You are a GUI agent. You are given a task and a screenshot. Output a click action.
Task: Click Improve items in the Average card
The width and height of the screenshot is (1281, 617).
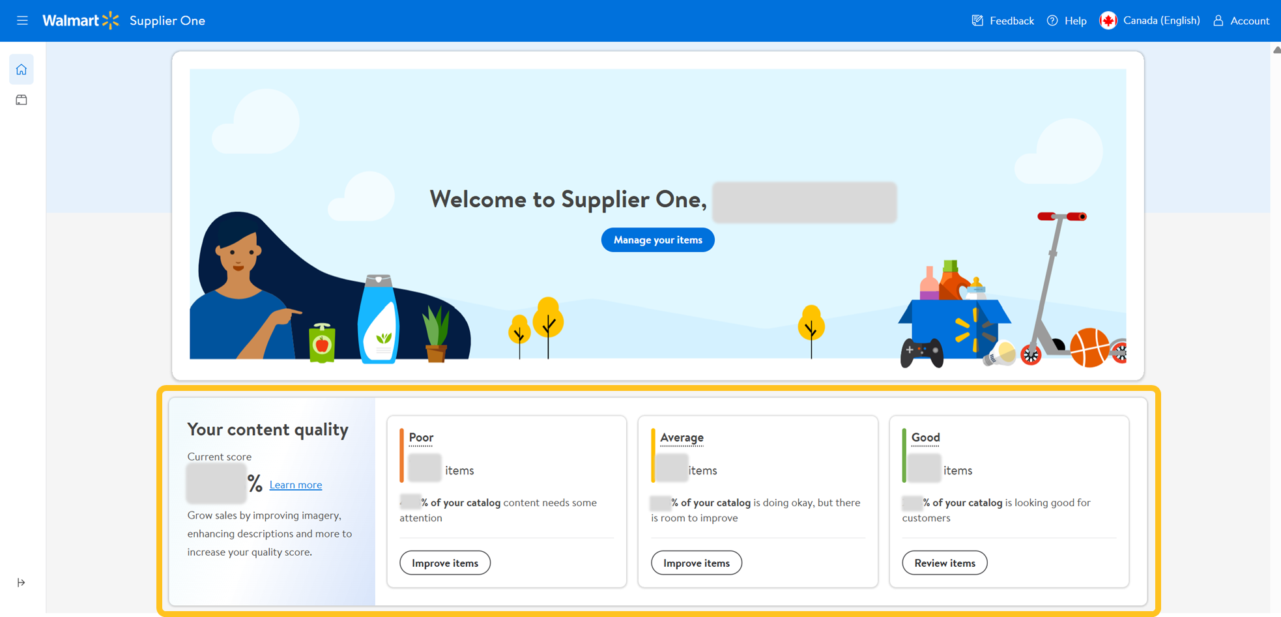tap(697, 563)
